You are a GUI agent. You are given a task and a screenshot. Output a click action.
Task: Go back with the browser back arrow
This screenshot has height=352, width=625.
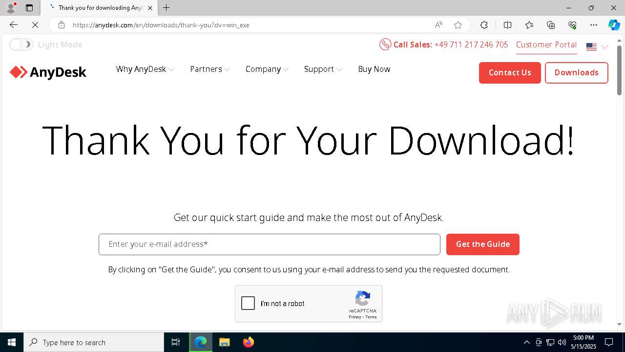coord(14,25)
